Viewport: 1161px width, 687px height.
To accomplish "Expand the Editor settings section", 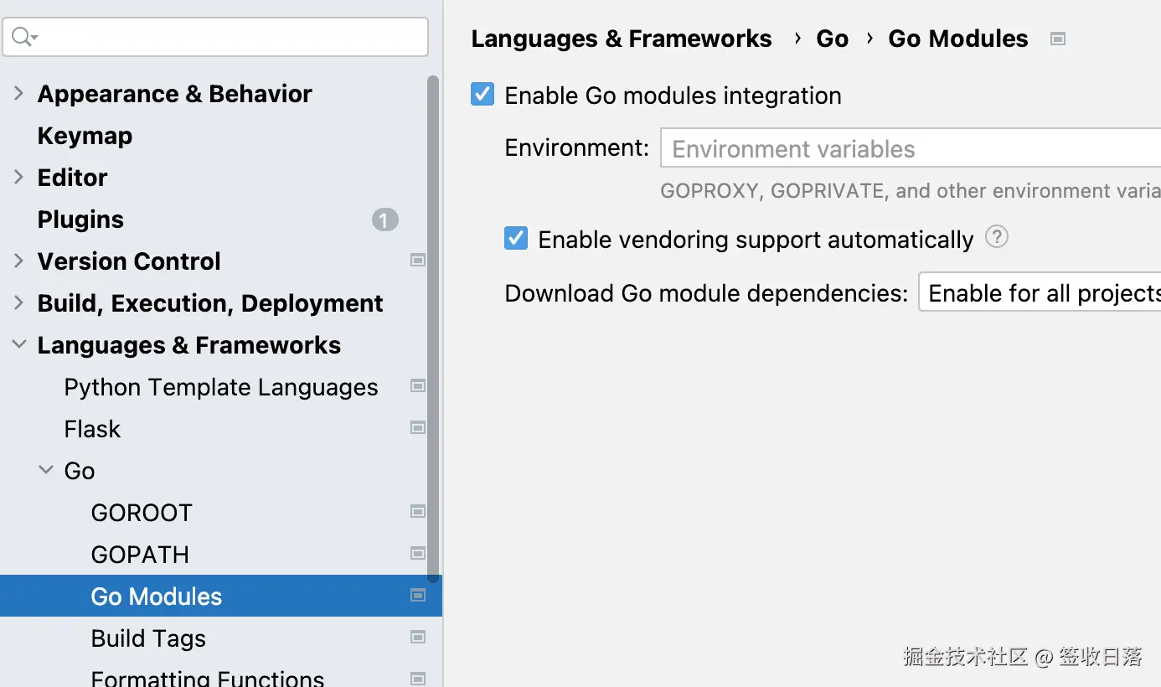I will tap(18, 178).
